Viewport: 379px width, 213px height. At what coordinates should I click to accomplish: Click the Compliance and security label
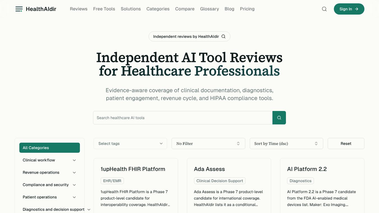point(46,185)
